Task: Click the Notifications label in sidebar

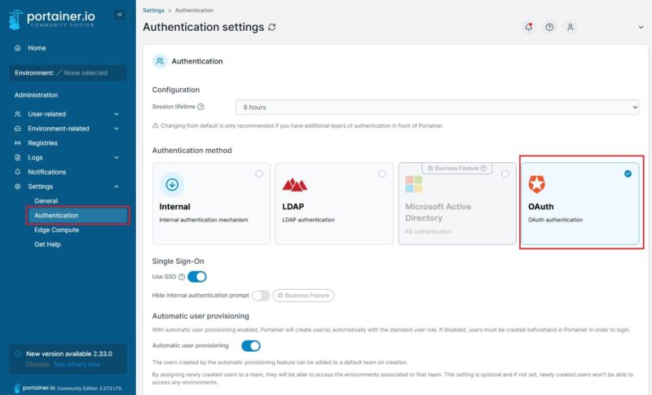Action: [x=47, y=172]
